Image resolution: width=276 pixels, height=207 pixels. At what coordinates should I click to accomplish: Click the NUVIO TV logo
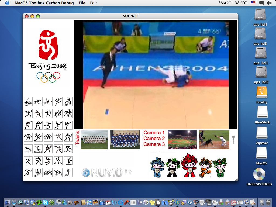[107, 172]
